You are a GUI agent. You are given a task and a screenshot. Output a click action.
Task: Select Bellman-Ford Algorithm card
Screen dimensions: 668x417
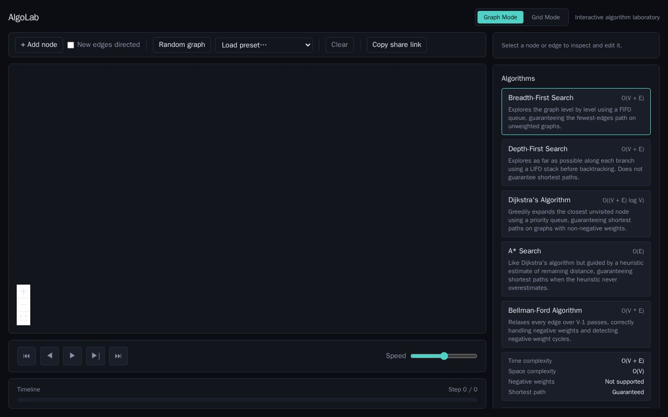[576, 324]
